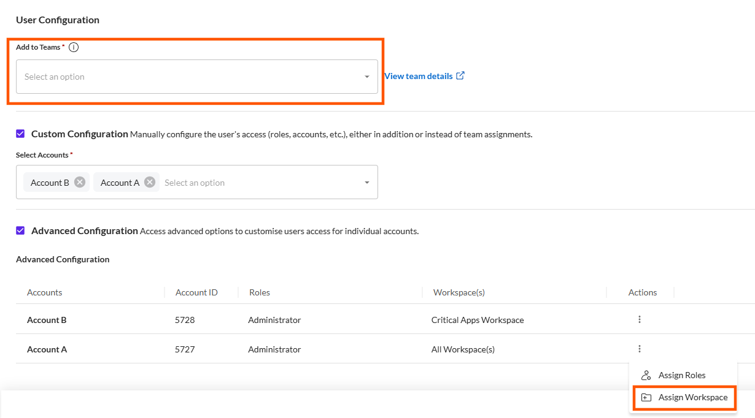Click the View team details link

[419, 76]
